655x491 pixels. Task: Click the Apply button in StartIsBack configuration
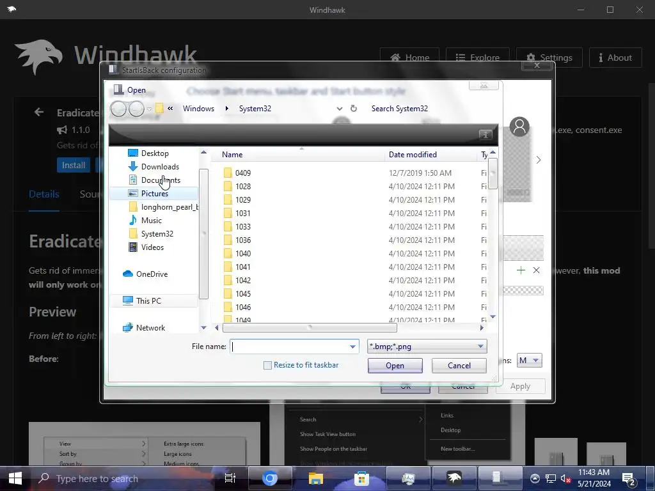(x=520, y=386)
